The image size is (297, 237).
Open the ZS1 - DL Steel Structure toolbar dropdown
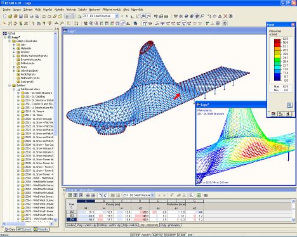click(x=117, y=16)
